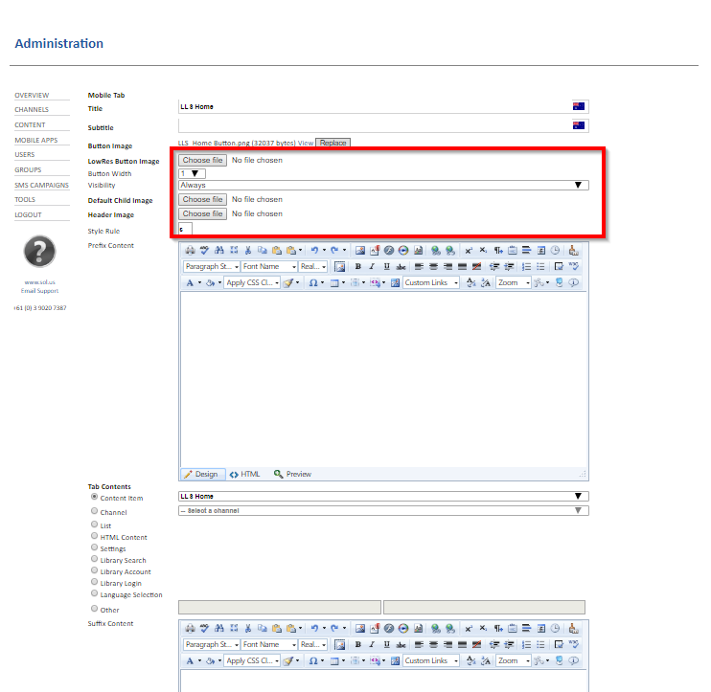This screenshot has height=692, width=711.
Task: Click Choose file for Header Image
Action: 203,213
